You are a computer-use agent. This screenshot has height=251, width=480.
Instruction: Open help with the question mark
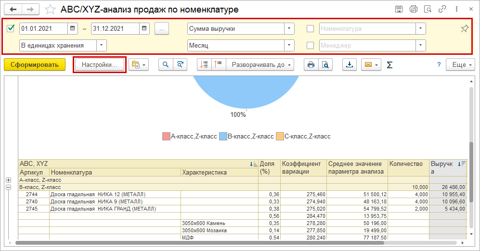tap(439, 64)
